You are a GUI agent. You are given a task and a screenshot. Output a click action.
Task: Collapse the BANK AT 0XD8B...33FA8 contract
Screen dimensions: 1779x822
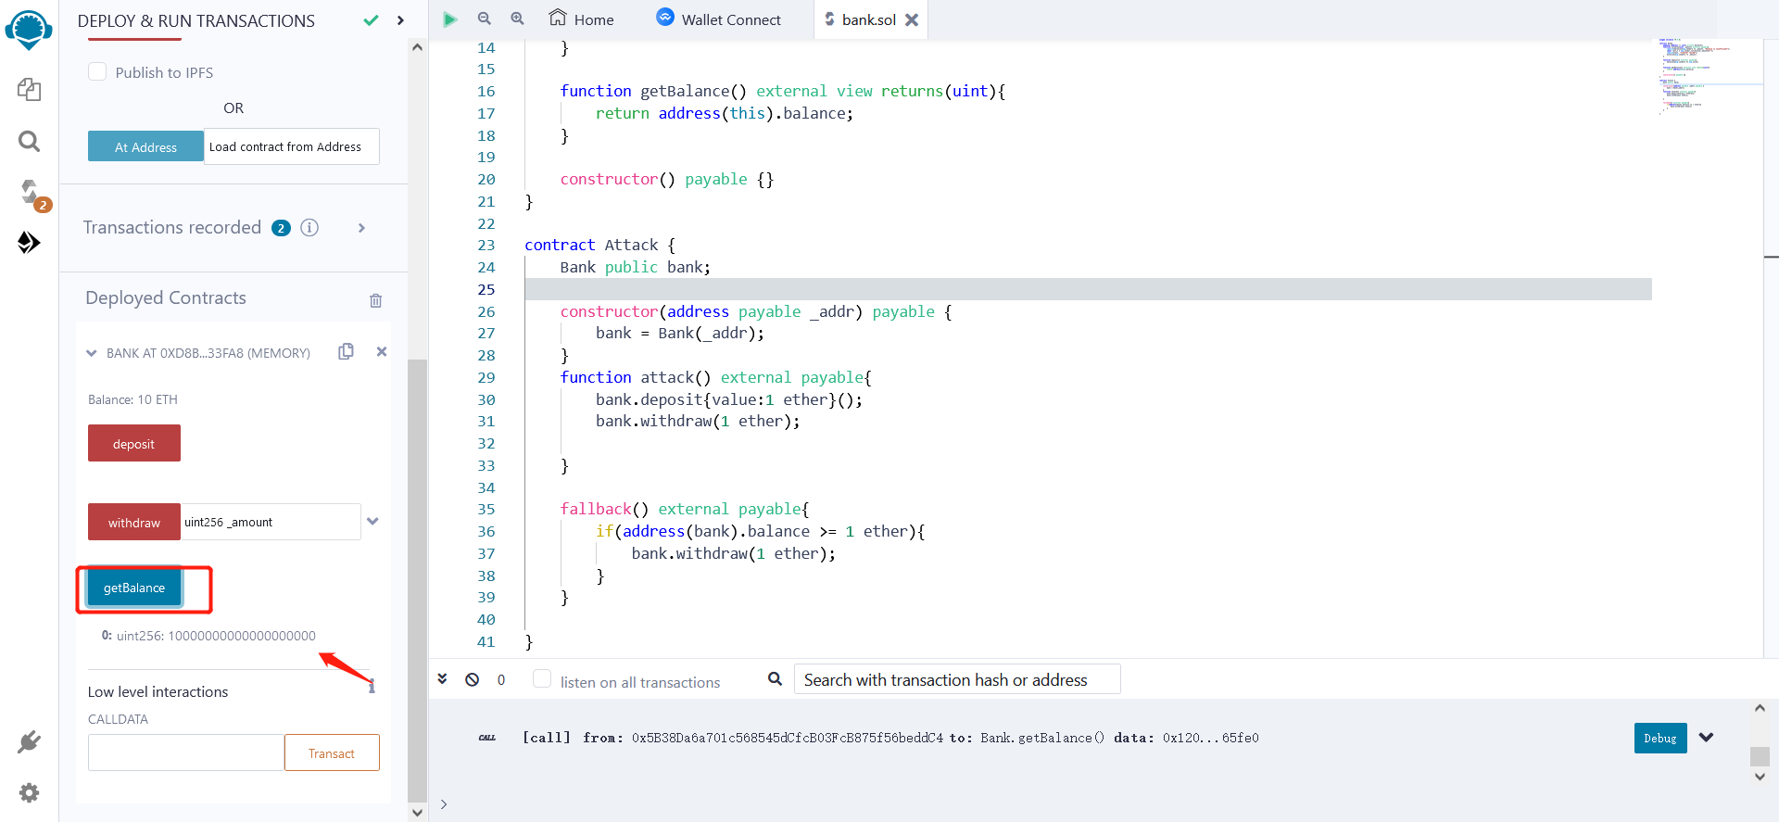point(92,353)
